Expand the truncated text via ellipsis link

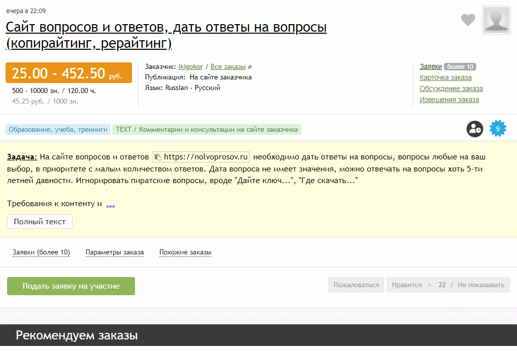tap(110, 204)
